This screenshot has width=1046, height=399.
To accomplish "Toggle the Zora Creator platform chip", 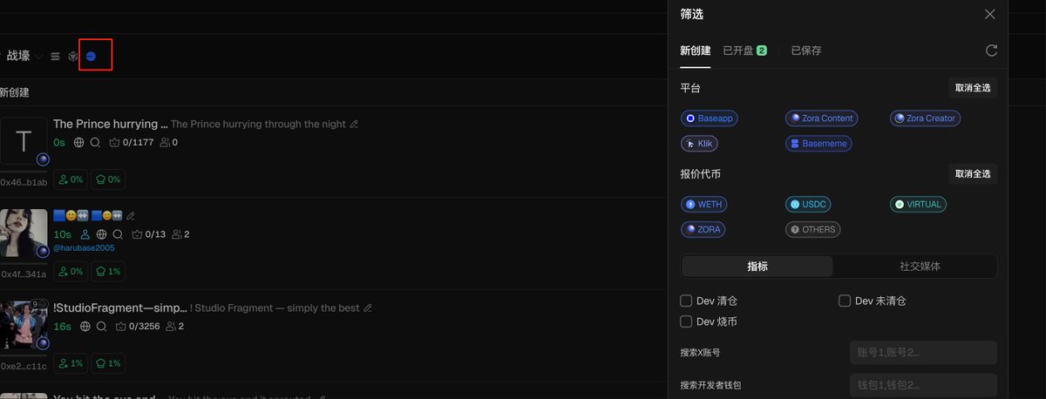I will click(x=925, y=118).
